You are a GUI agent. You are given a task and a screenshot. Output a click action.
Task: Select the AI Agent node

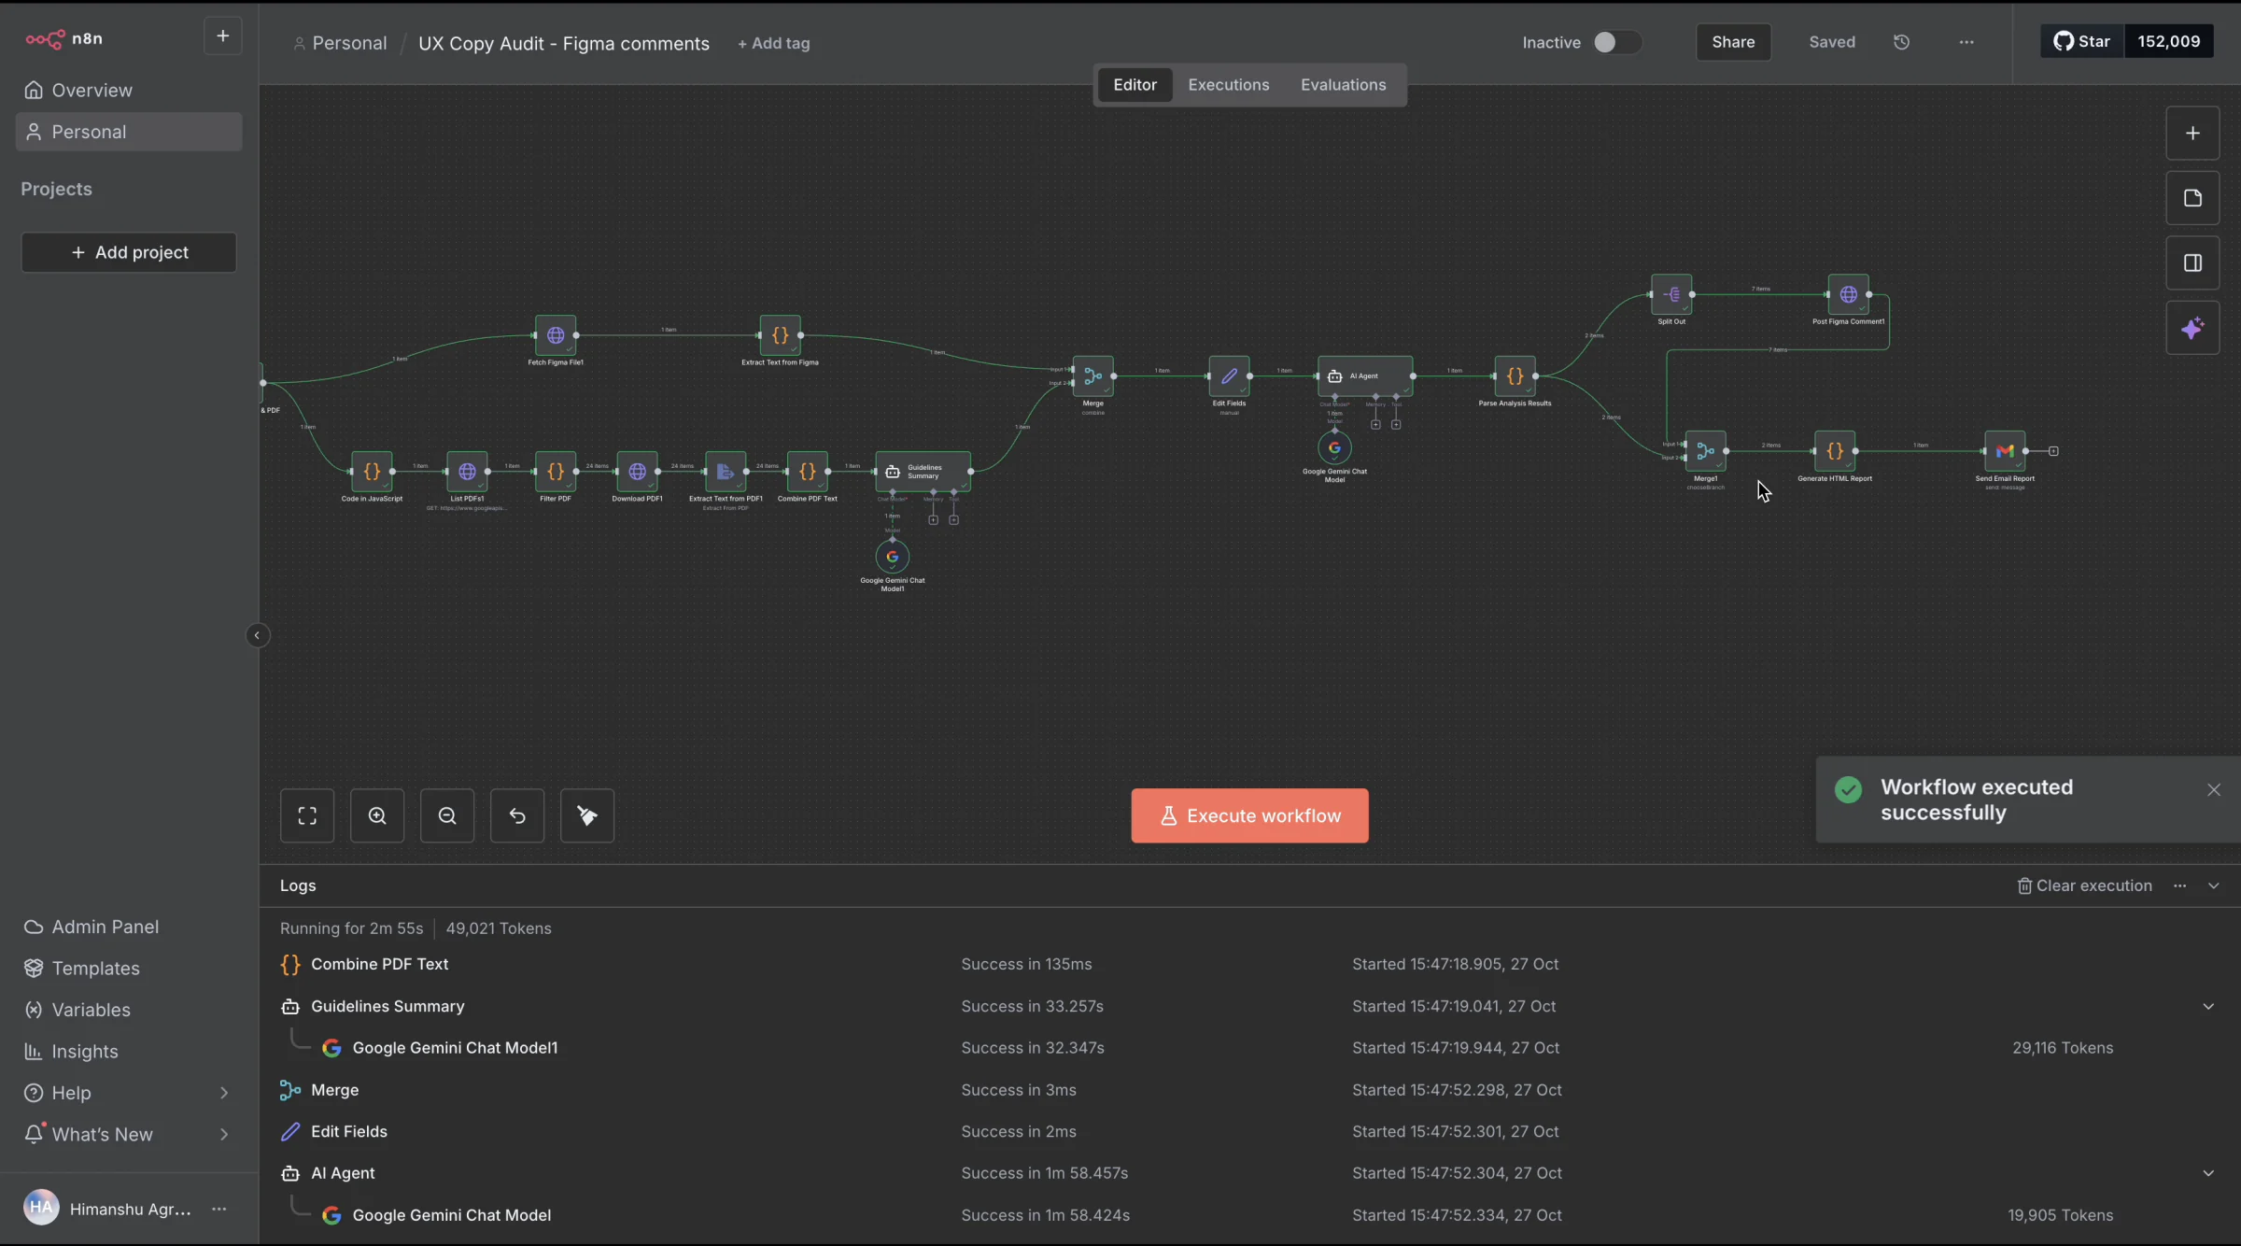coord(1364,375)
